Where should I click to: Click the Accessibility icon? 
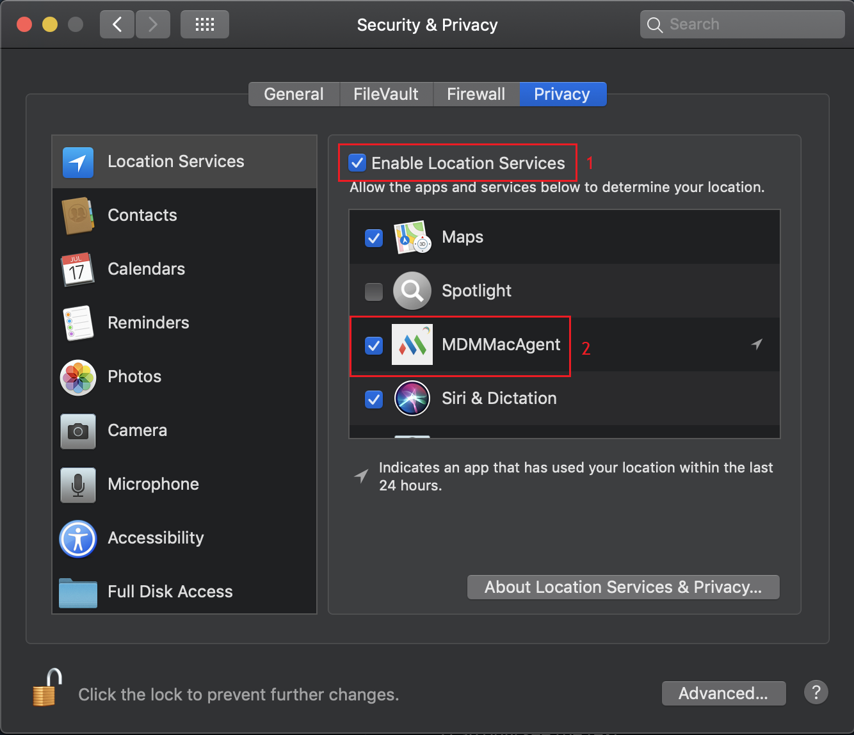point(77,538)
